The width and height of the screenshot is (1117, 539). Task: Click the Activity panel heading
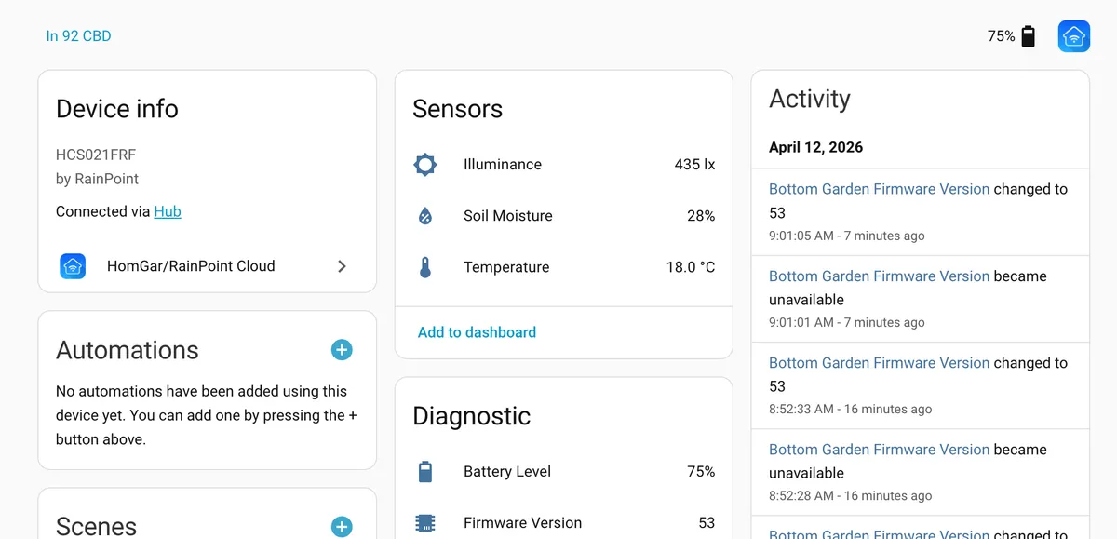[x=810, y=99]
